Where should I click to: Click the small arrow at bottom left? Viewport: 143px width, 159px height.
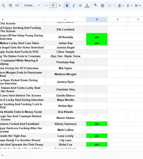click(x=2, y=155)
